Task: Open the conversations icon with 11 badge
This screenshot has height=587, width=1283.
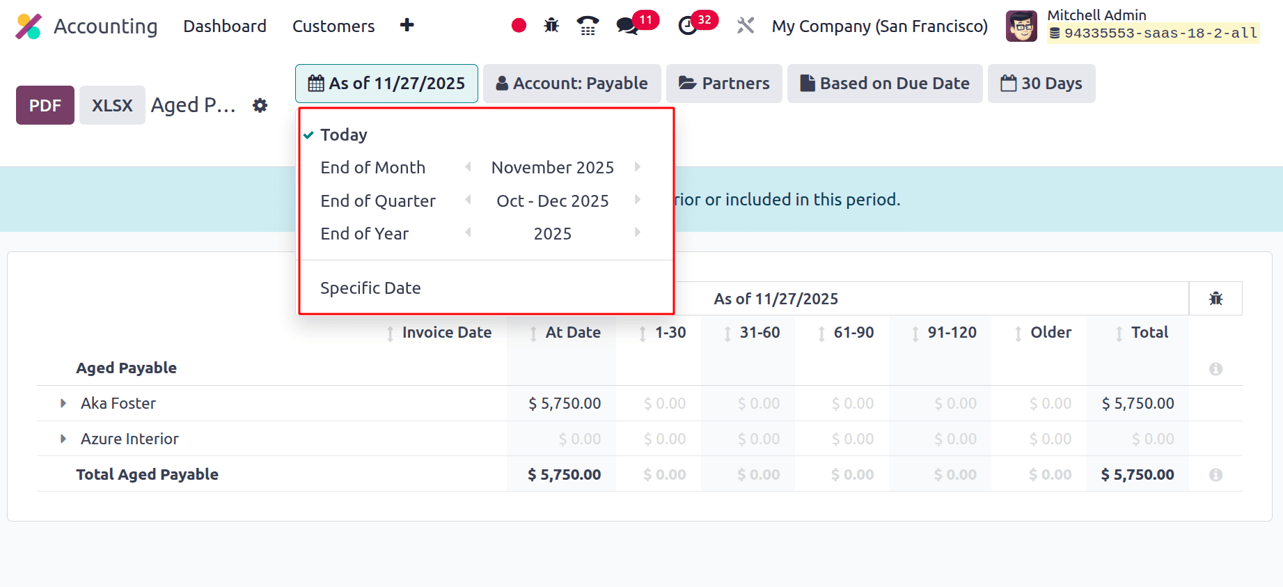Action: (x=627, y=26)
